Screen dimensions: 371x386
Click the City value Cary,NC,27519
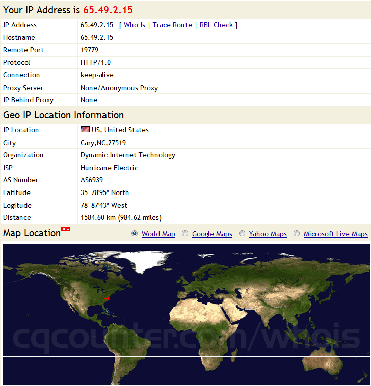tap(103, 143)
